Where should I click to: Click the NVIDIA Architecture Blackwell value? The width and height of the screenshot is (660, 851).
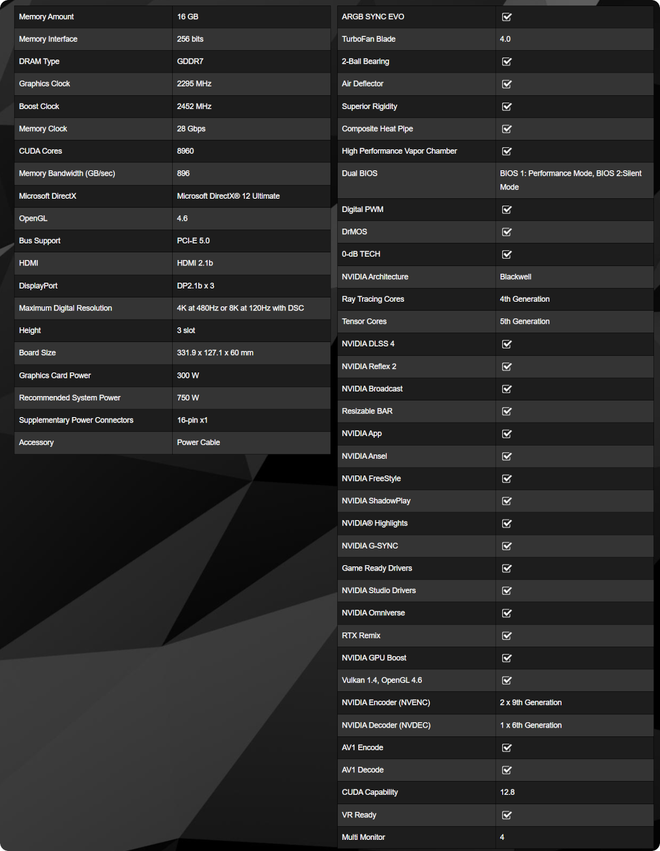point(515,277)
